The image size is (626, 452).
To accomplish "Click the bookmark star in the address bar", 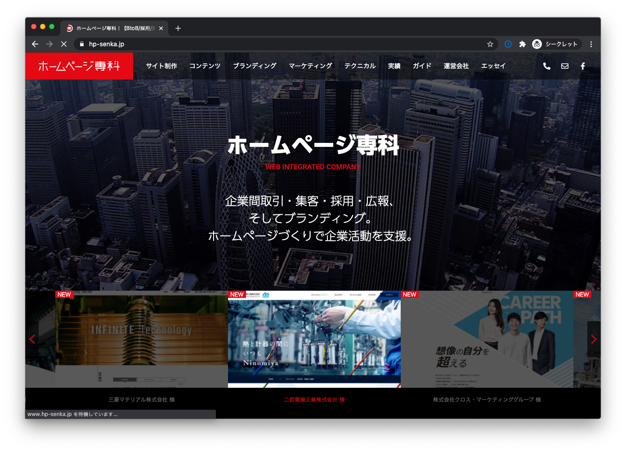I will [x=490, y=44].
